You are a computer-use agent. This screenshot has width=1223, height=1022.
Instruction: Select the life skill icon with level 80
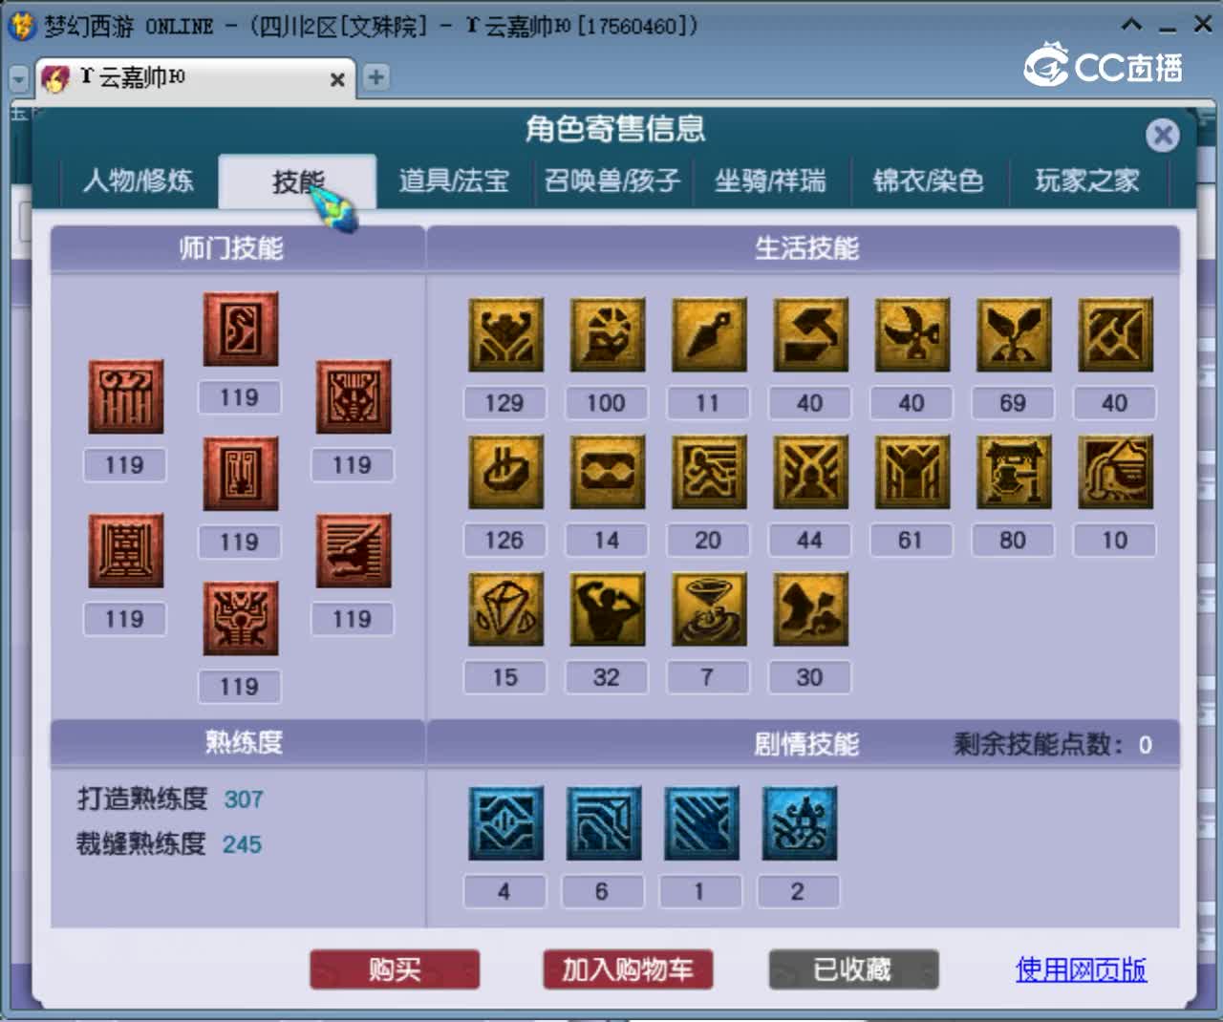tap(1014, 472)
